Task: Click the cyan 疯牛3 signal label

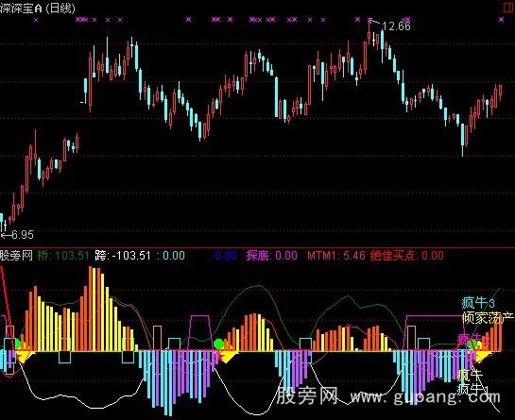Action: pyautogui.click(x=478, y=303)
